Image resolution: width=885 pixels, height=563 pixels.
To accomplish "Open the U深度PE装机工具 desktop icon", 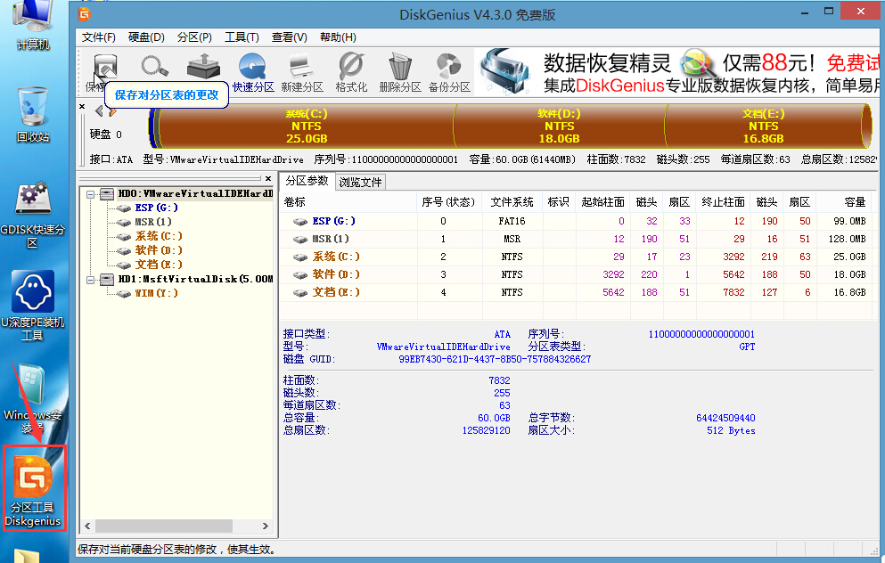I will point(33,306).
